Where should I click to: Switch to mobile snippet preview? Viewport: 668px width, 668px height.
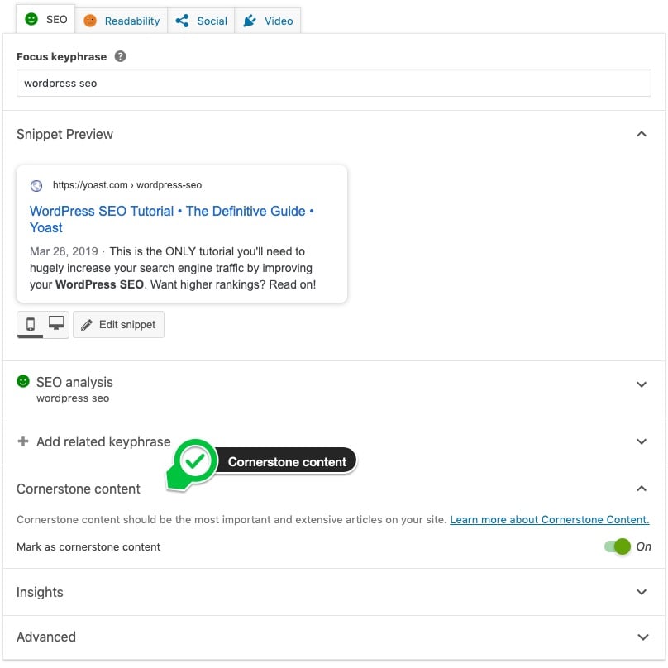click(x=31, y=324)
